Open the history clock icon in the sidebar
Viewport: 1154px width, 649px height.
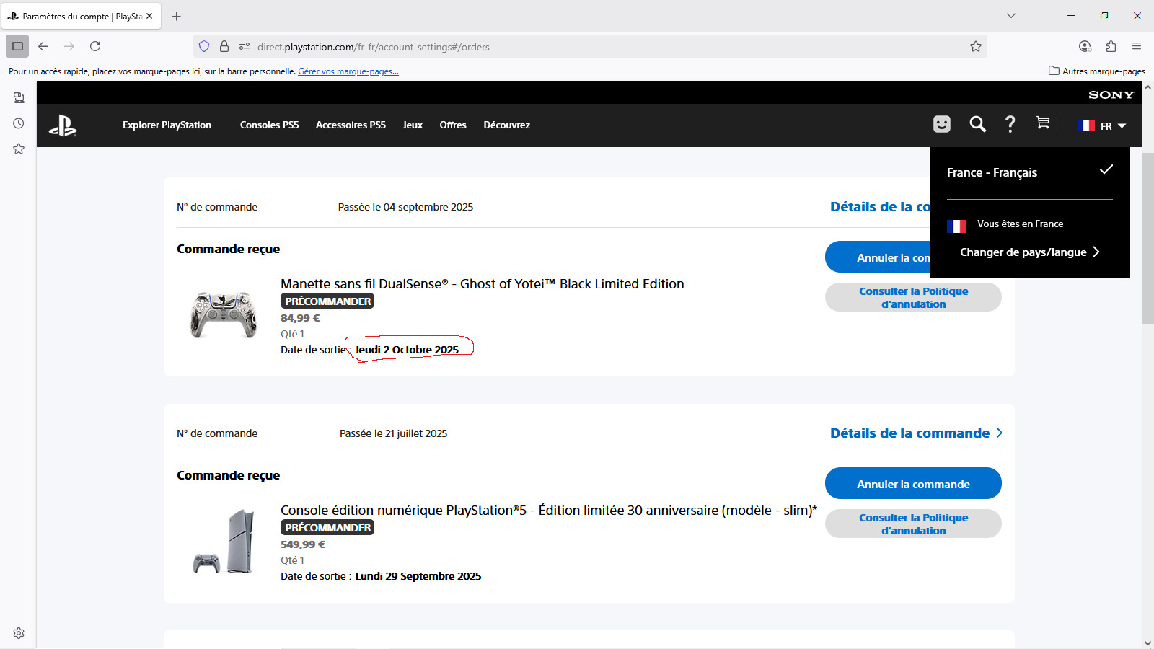[19, 123]
